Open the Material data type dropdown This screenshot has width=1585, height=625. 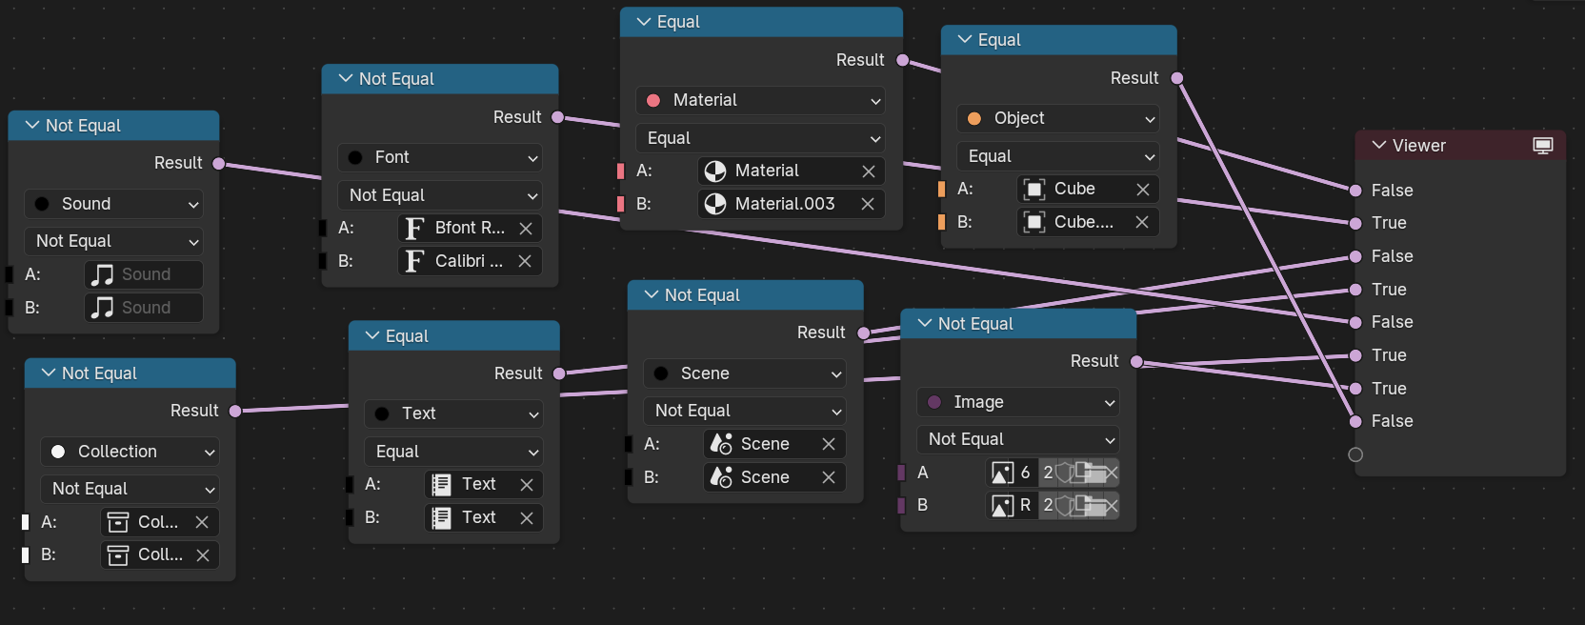[x=760, y=100]
